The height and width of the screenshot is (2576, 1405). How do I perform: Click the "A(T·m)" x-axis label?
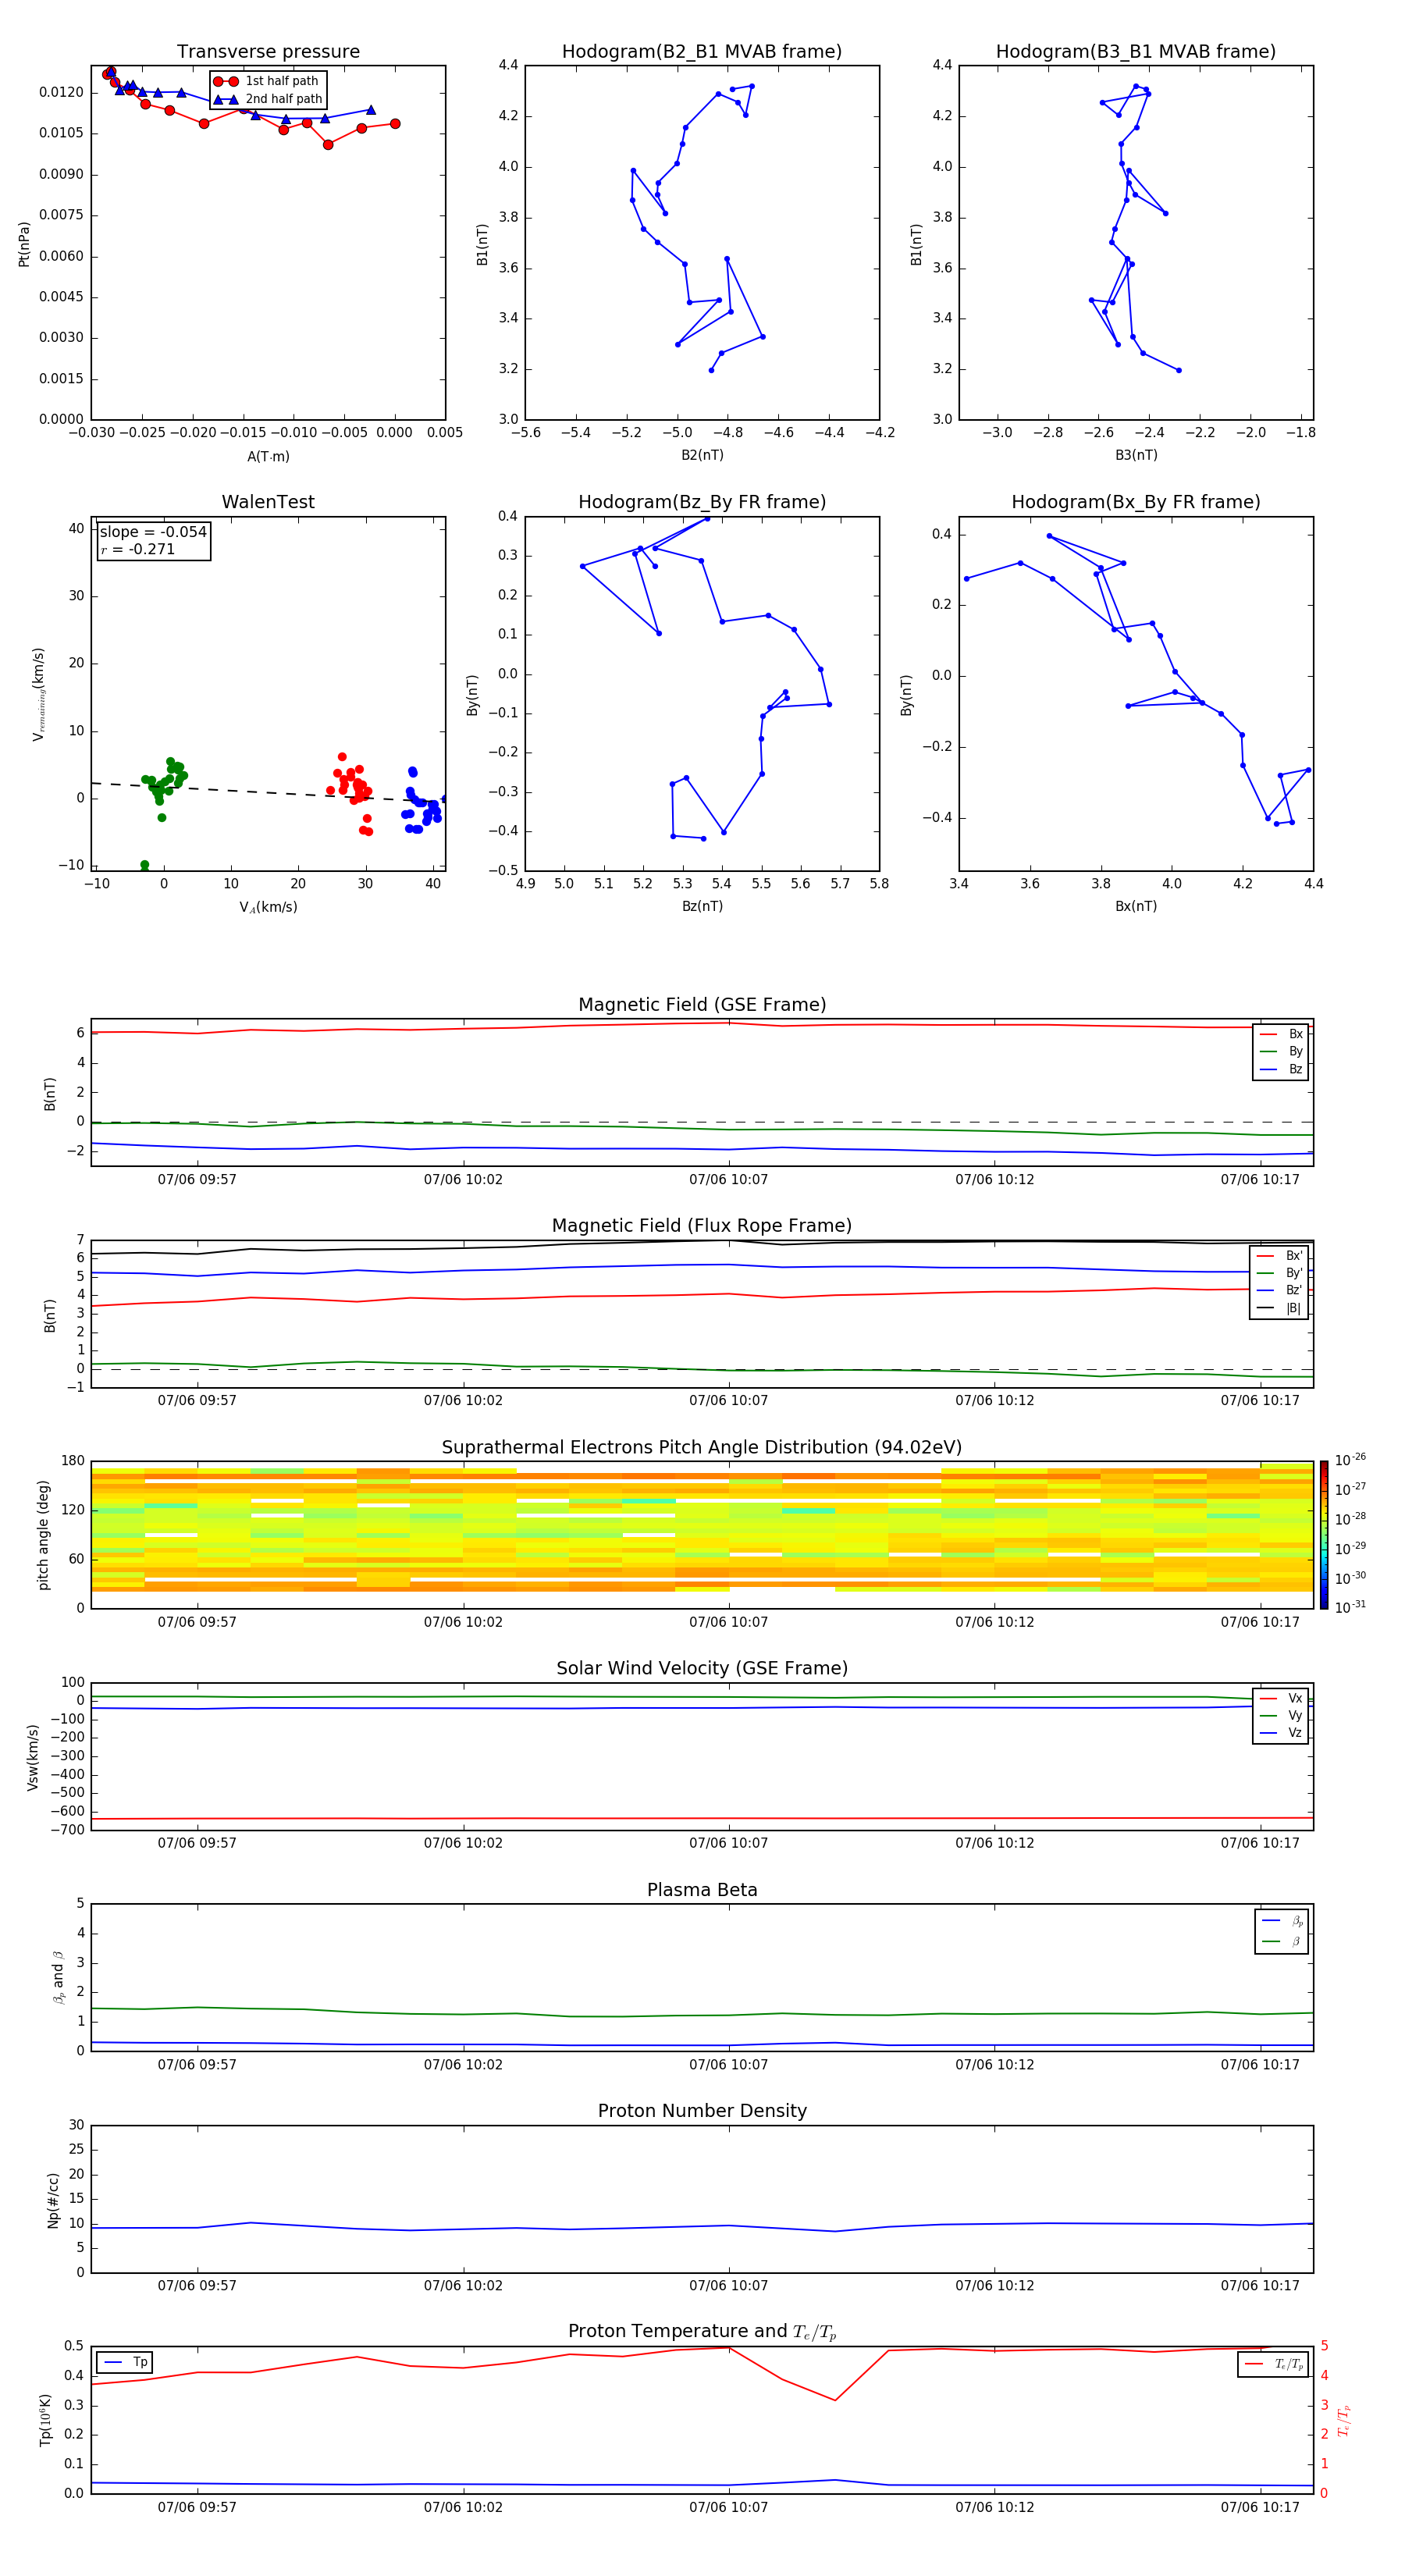(x=268, y=457)
